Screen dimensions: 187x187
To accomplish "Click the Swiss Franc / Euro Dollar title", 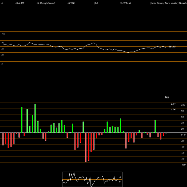I will [164, 3].
